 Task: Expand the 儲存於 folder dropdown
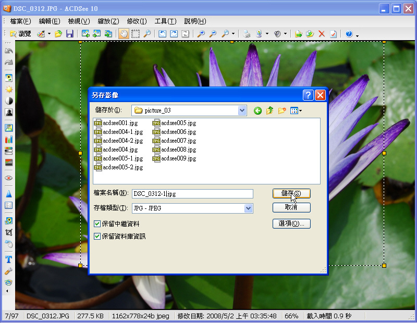pos(242,110)
